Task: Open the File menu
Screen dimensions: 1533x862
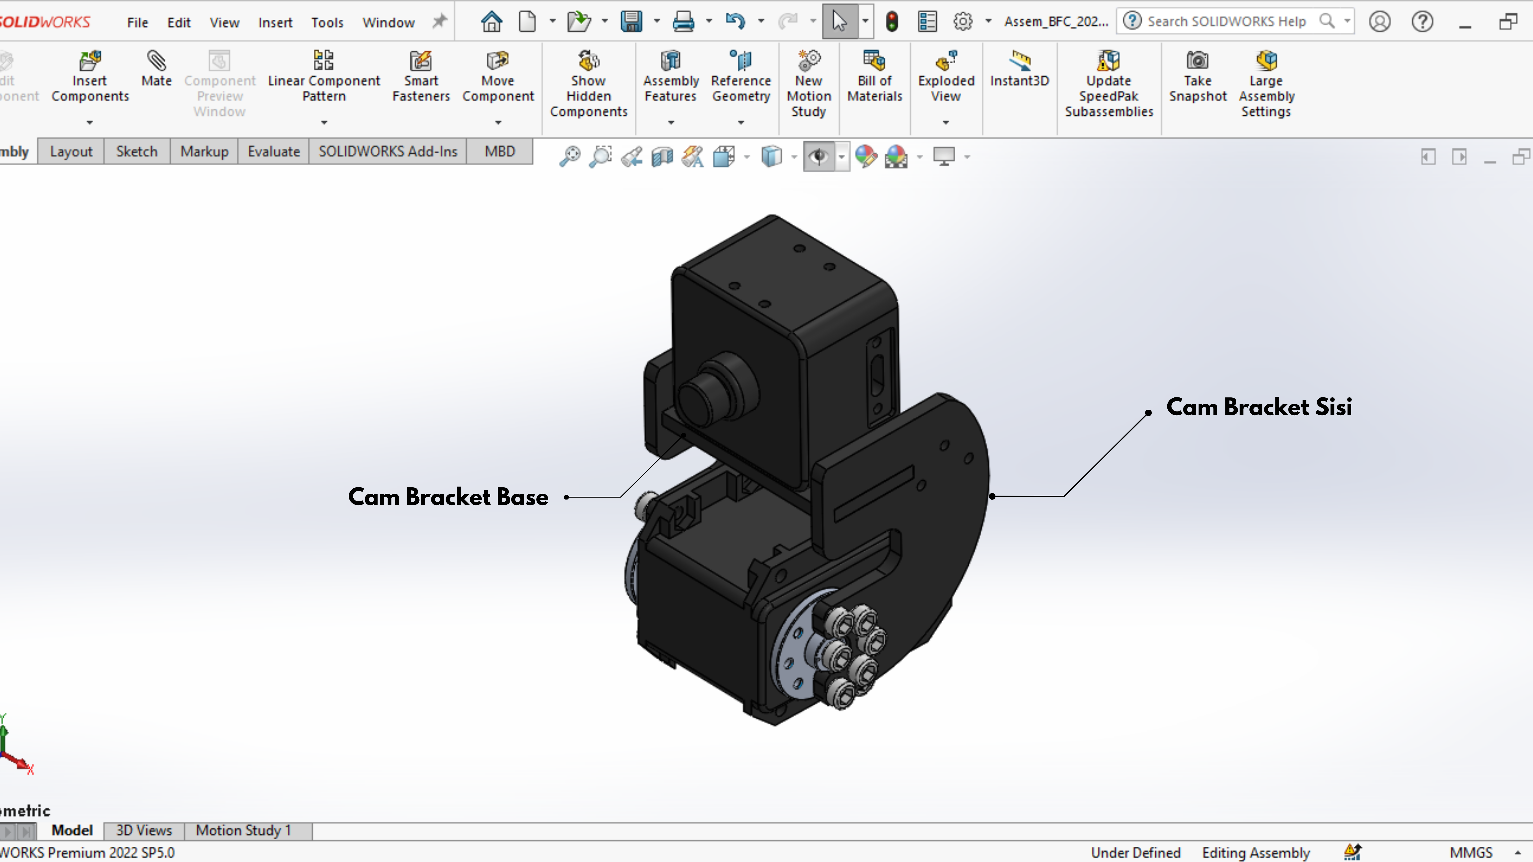Action: point(137,23)
